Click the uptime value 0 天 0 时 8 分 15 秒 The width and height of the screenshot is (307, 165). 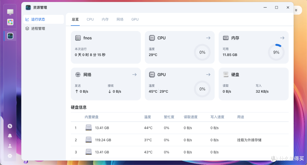click(90, 55)
